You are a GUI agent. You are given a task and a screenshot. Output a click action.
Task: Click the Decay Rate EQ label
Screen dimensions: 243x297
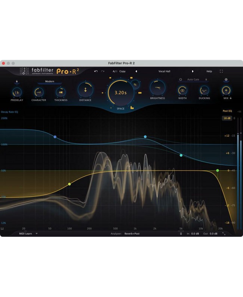[9, 112]
